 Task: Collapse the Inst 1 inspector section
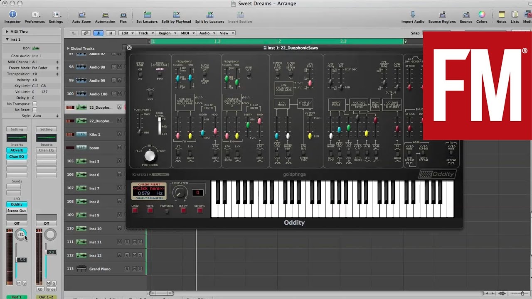click(7, 39)
